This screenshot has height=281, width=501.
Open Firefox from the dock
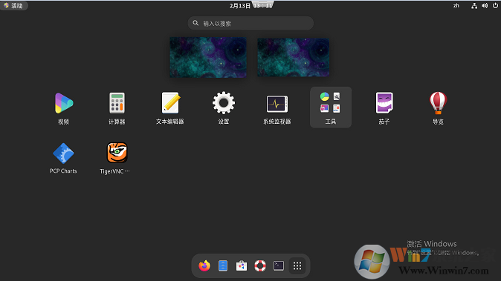coord(204,265)
